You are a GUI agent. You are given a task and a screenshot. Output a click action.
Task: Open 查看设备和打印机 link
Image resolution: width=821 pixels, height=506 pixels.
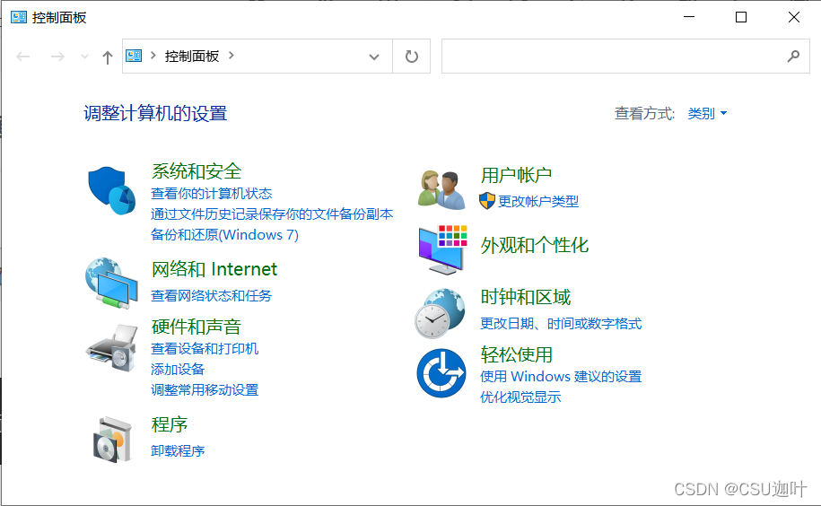coord(205,348)
